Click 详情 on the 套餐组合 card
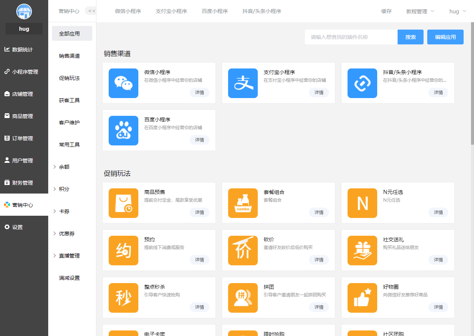Image resolution: width=474 pixels, height=336 pixels. tap(319, 212)
